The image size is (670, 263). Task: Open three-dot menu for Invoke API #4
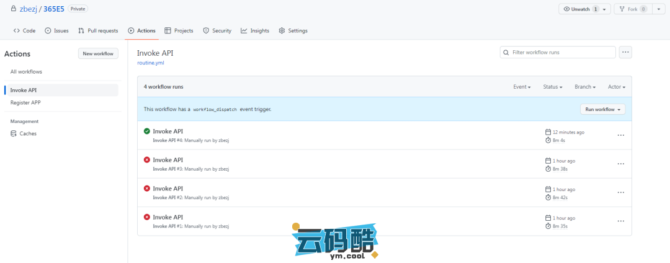tap(620, 135)
